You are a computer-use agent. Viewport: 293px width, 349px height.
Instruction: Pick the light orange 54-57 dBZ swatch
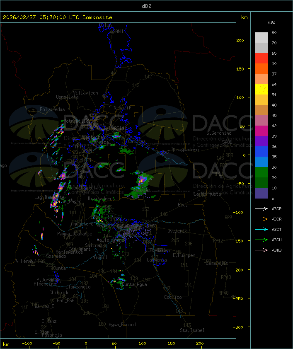(x=262, y=79)
